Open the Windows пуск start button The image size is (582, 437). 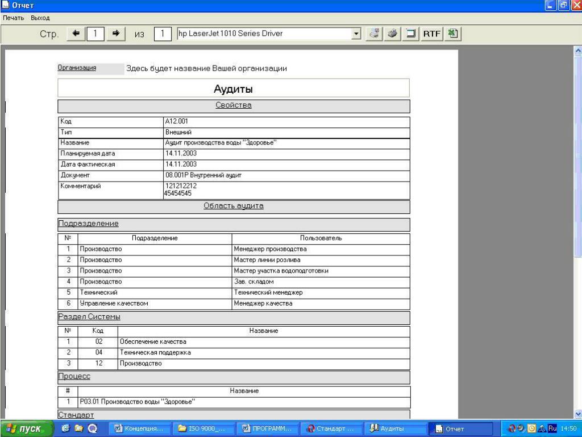[x=26, y=429]
